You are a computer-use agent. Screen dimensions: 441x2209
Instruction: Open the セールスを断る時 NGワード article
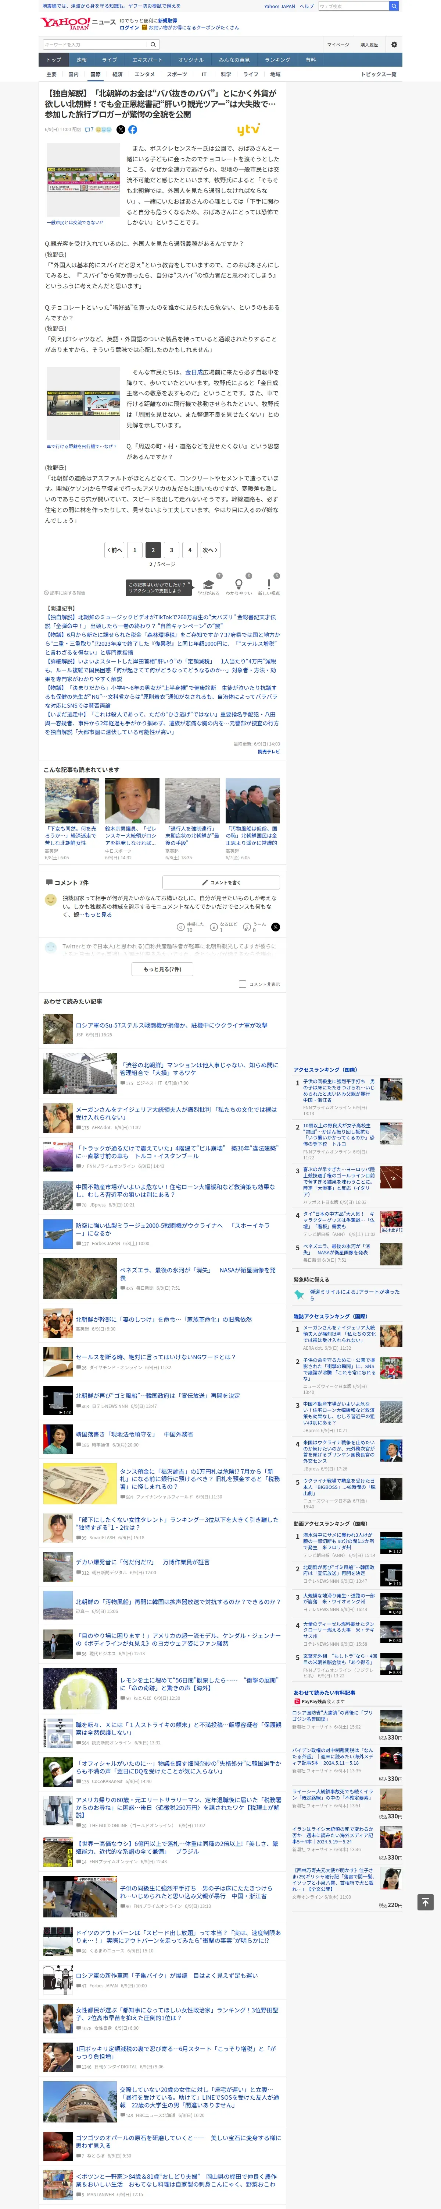point(156,1357)
